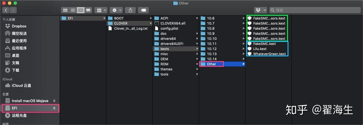This screenshot has width=363, height=125.
Task: Eject the EFI volume
Action: point(54,108)
